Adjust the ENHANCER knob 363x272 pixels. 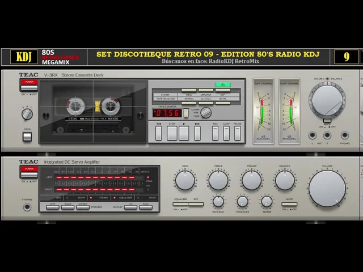point(243,202)
